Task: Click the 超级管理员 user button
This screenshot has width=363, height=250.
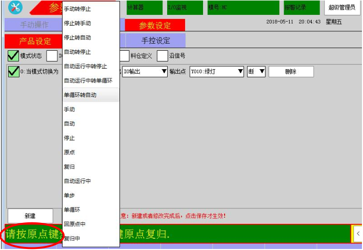Action: (342, 8)
